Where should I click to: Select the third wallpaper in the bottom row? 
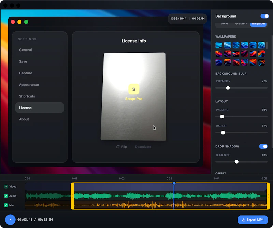tap(236, 62)
